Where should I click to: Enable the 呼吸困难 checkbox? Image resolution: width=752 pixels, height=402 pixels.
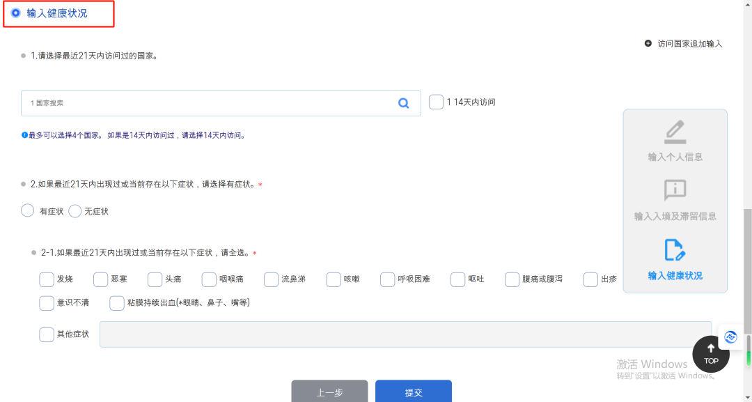pyautogui.click(x=388, y=279)
